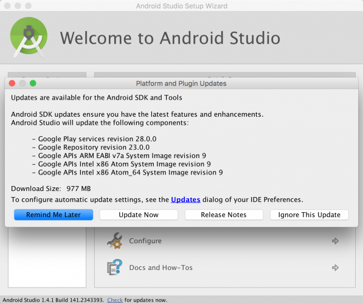Click the Check for updates link
363x304 pixels.
pos(115,300)
